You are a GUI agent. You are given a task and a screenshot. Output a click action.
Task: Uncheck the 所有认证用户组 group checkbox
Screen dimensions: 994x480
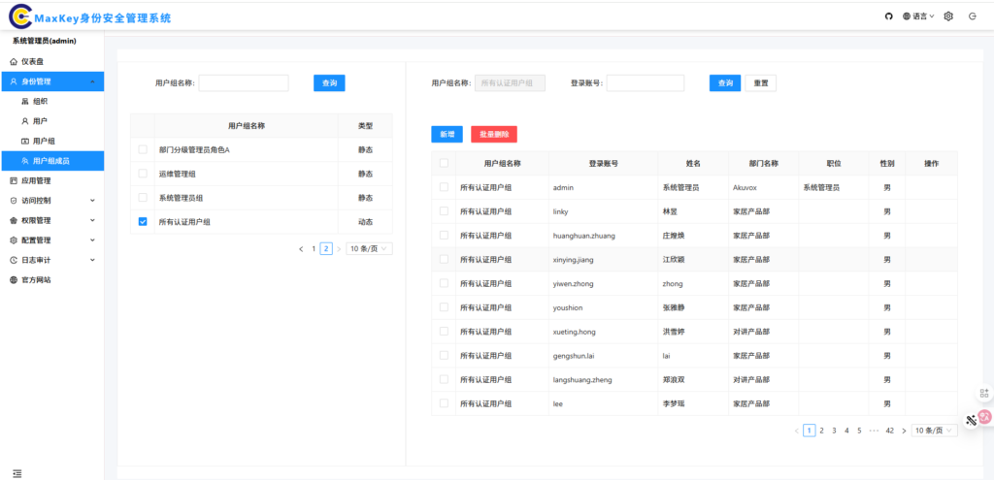143,222
